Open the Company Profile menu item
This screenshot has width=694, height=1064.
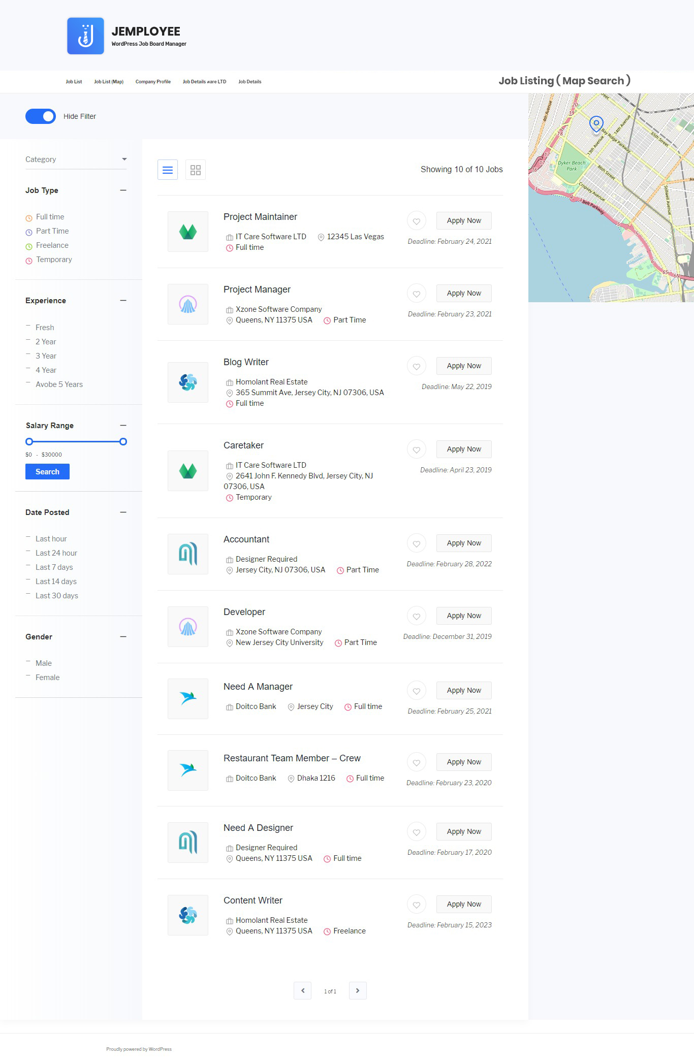[153, 82]
